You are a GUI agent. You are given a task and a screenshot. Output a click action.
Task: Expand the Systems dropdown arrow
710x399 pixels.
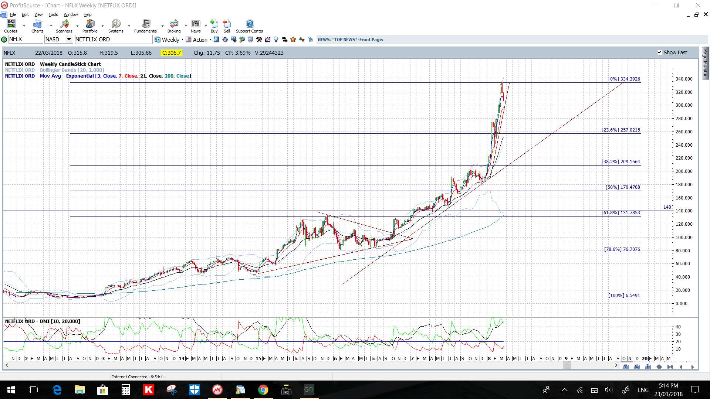coord(129,26)
